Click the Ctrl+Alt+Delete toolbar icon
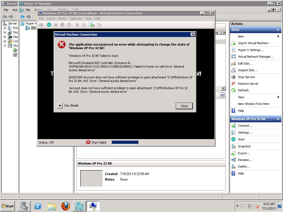 click(x=41, y=25)
